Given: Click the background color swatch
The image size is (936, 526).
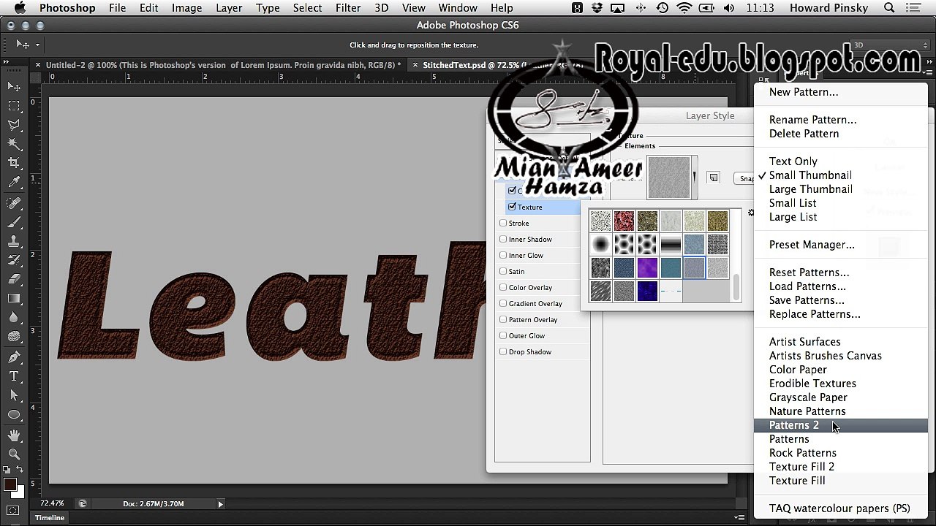Looking at the screenshot, I should (20, 493).
